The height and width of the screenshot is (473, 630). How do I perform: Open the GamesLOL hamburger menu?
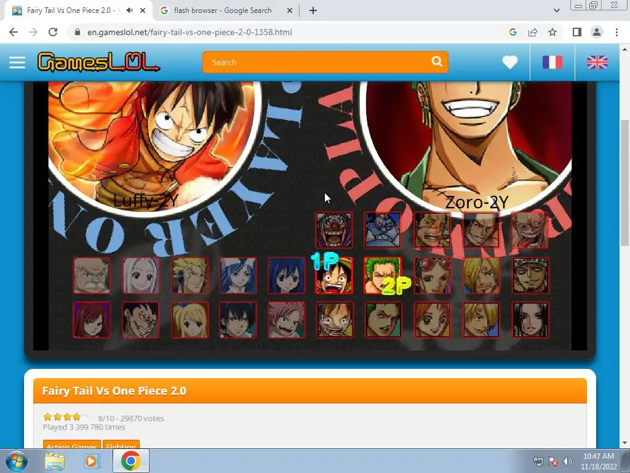[17, 62]
